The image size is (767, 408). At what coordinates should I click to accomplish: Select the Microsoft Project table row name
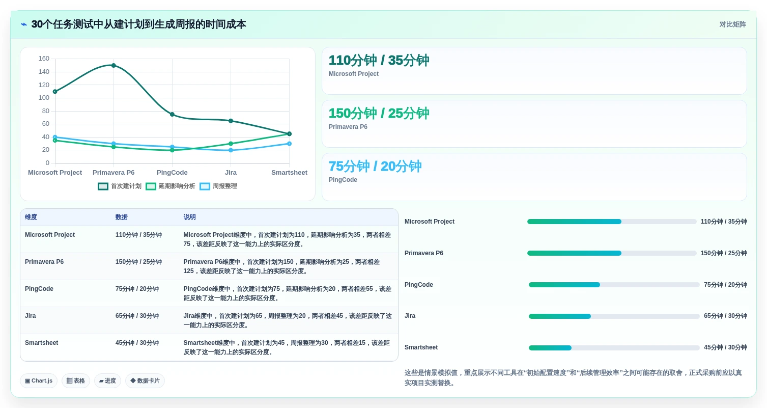[50, 235]
